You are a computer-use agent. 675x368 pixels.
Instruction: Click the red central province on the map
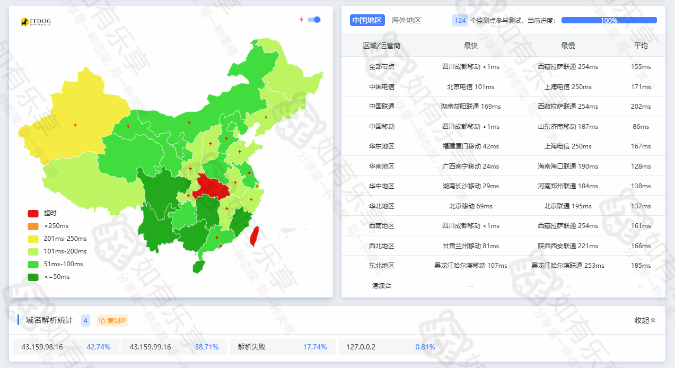(x=212, y=186)
